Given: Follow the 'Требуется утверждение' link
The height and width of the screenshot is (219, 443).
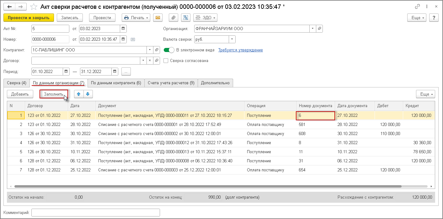Looking at the screenshot, I should 240,50.
